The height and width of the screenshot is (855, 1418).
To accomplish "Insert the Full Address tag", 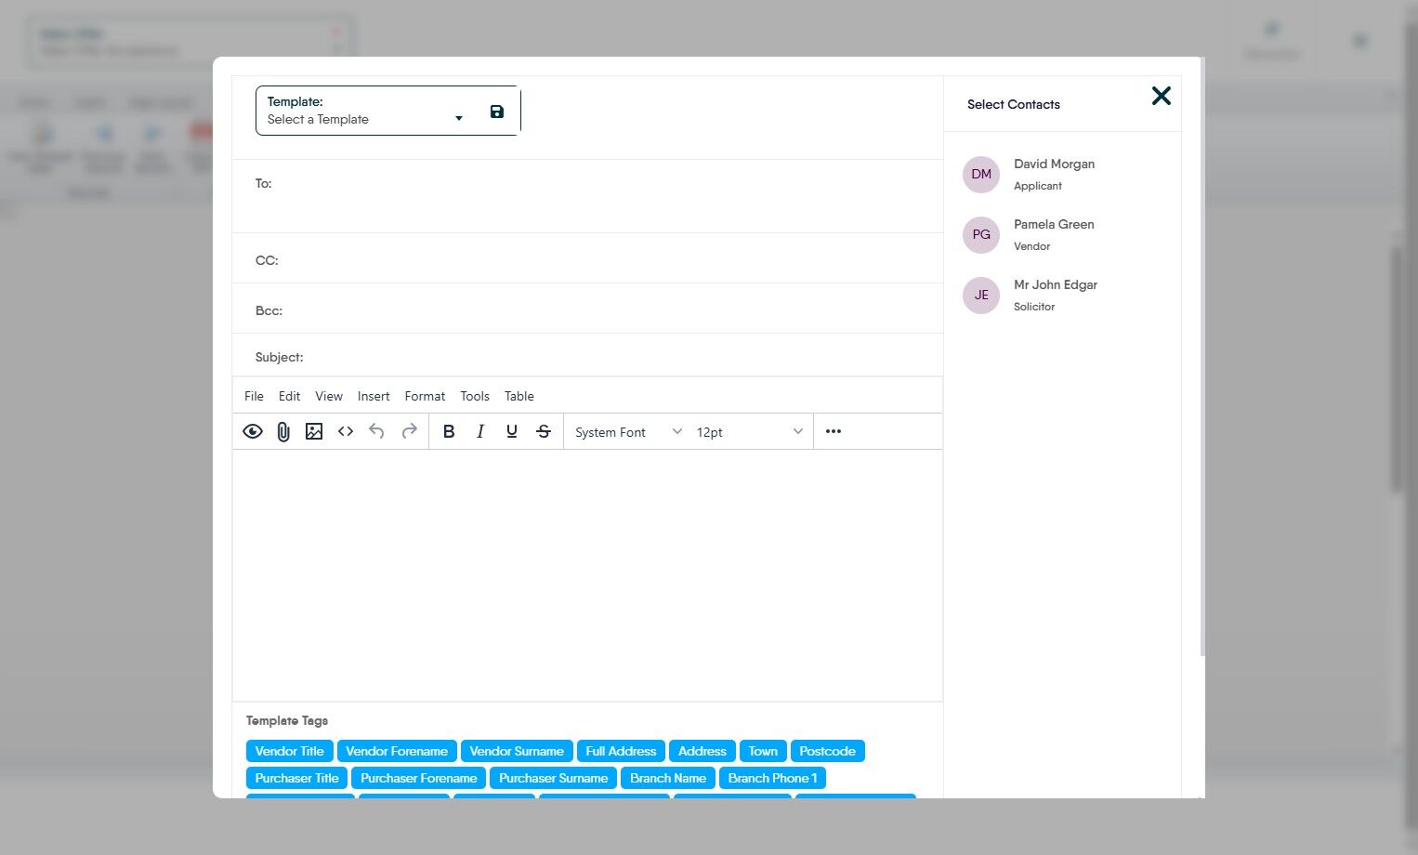I will point(621,751).
